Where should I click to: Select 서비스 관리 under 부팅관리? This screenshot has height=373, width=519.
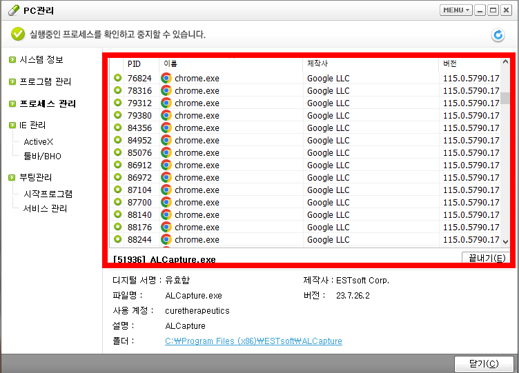click(45, 208)
